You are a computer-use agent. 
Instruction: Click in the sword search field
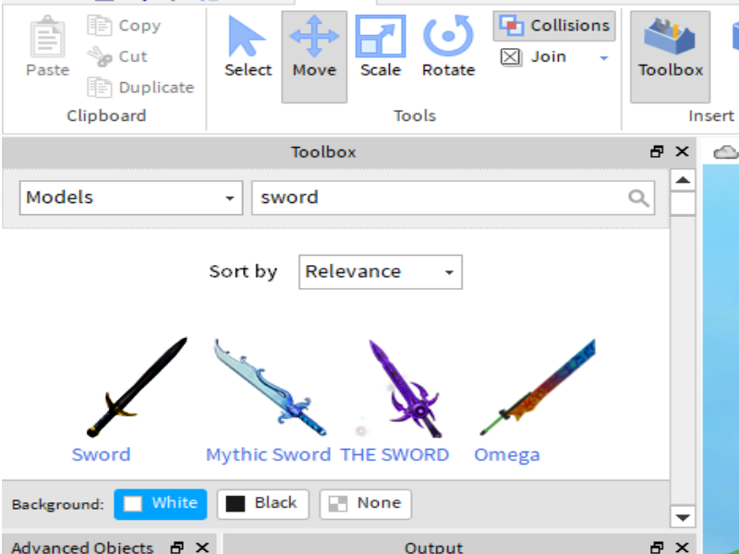pyautogui.click(x=439, y=198)
